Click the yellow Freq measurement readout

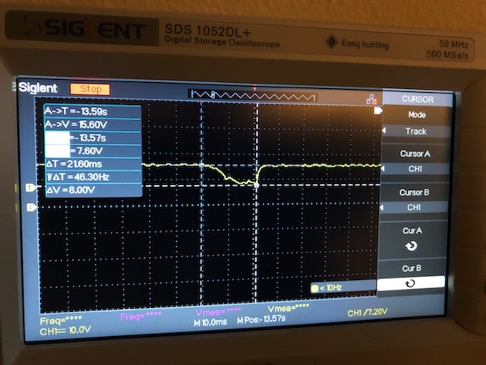(61, 320)
